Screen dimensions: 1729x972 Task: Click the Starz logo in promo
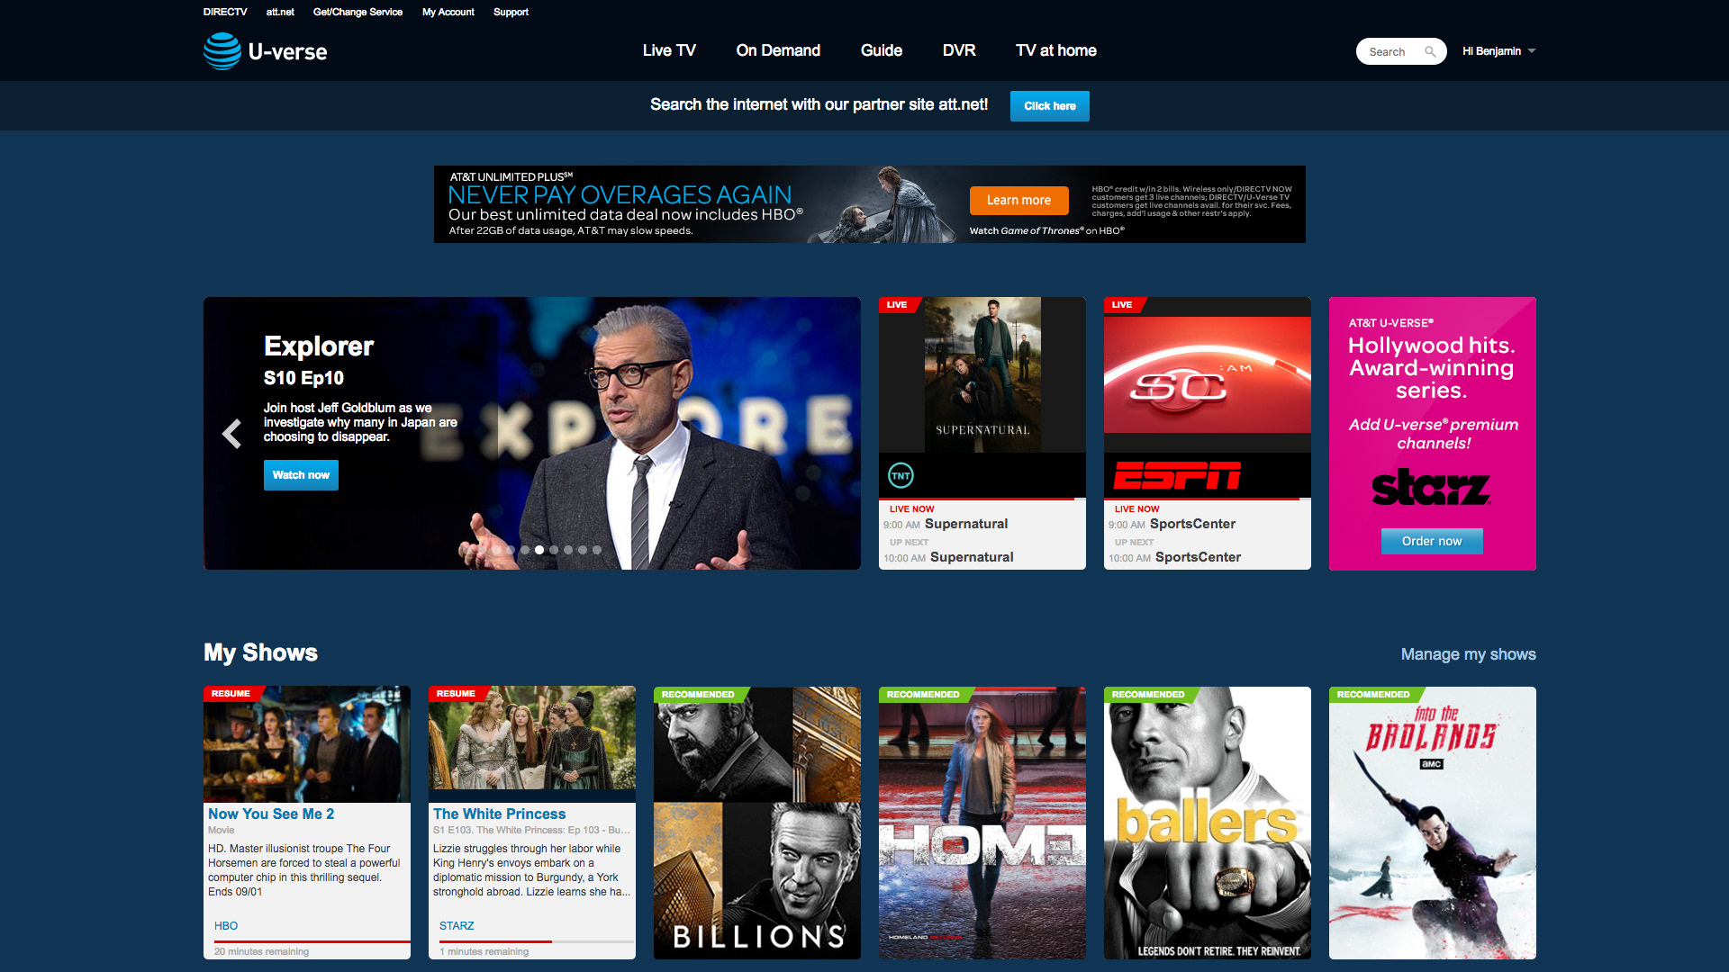(1431, 487)
